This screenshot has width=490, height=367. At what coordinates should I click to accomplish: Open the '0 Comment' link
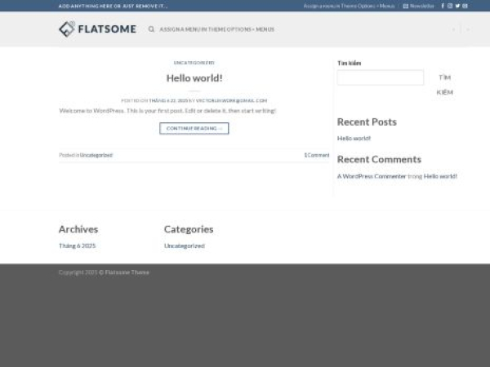tap(317, 155)
